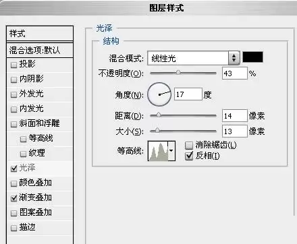Enable the 投影 drop shadow checkbox
The width and height of the screenshot is (297, 244).
click(x=13, y=65)
